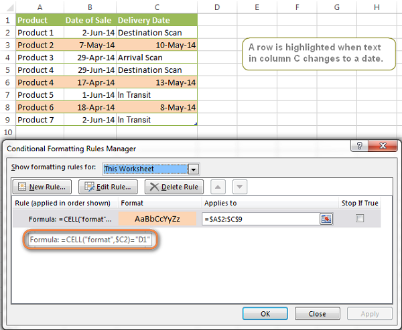Move rule down with the down arrow
This screenshot has height=330, width=402.
coord(240,187)
